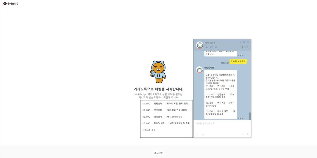Click the 로그아웃 button at the bottom

[x=158, y=153]
